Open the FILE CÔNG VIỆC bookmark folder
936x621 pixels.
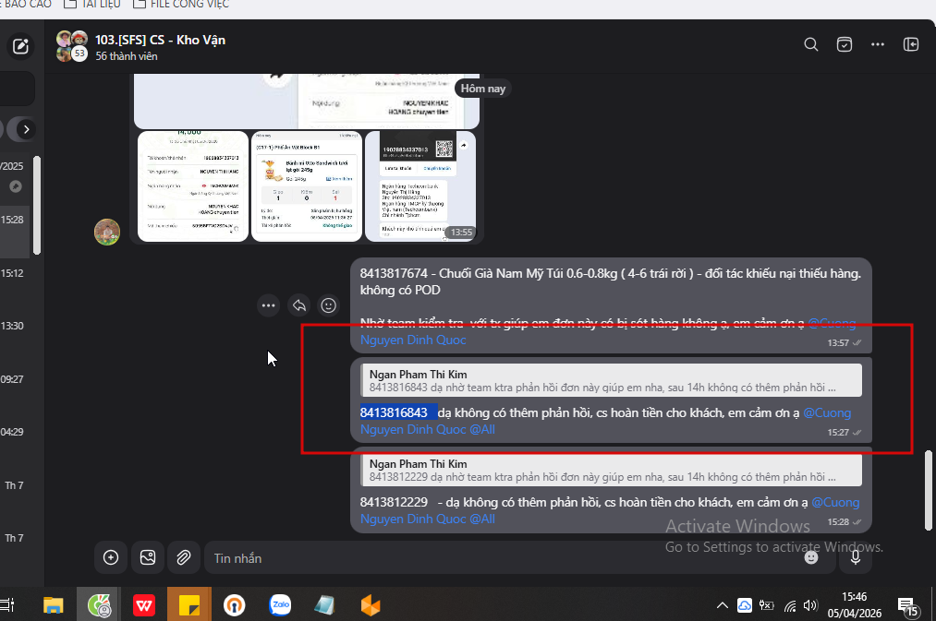181,5
